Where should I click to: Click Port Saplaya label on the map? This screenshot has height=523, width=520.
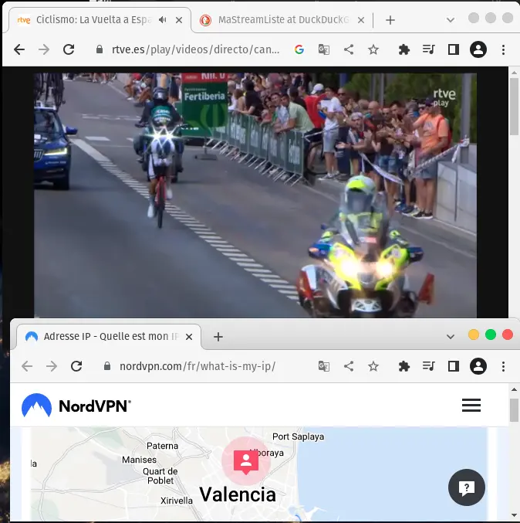[x=298, y=436]
